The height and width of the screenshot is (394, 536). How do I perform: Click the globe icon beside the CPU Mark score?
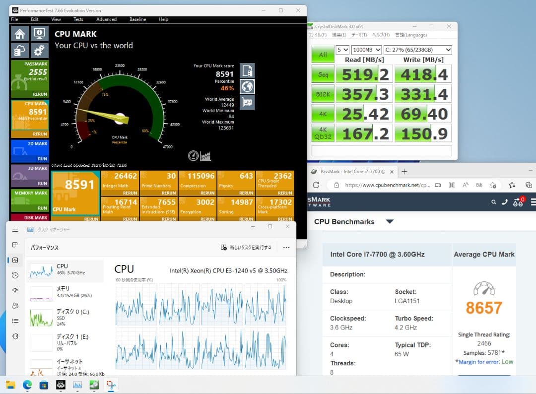coord(247,87)
